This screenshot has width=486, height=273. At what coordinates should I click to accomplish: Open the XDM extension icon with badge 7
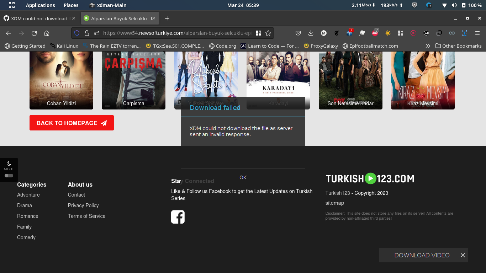[349, 33]
